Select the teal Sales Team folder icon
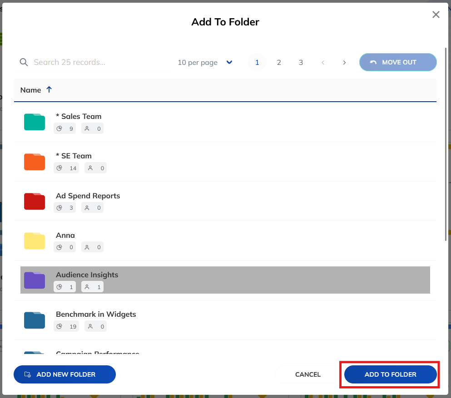The width and height of the screenshot is (451, 398). point(35,122)
